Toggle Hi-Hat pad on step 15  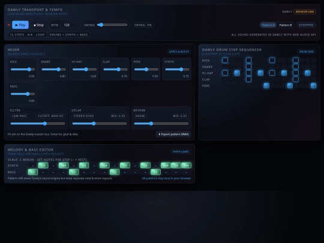tap(307, 73)
